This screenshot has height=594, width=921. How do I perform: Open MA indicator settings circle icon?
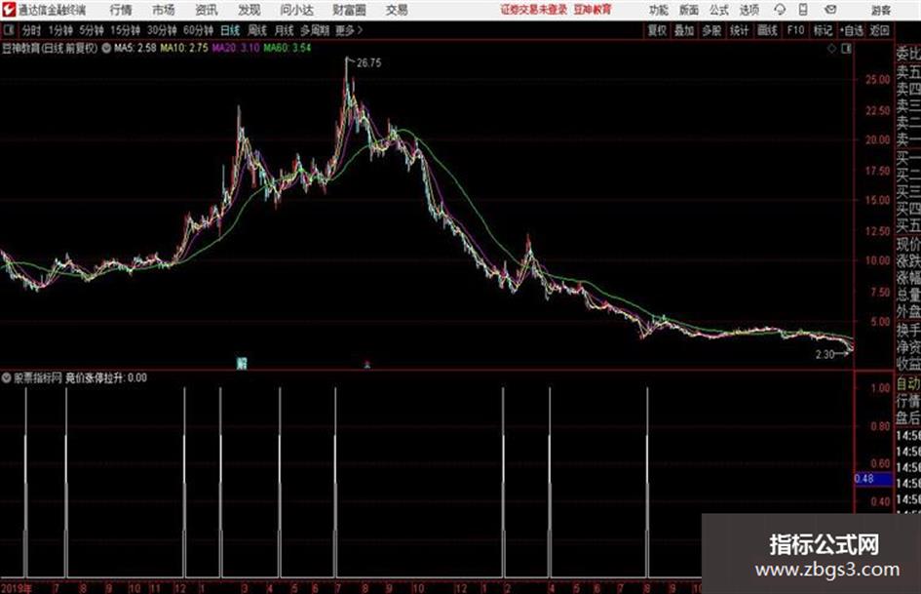[106, 48]
